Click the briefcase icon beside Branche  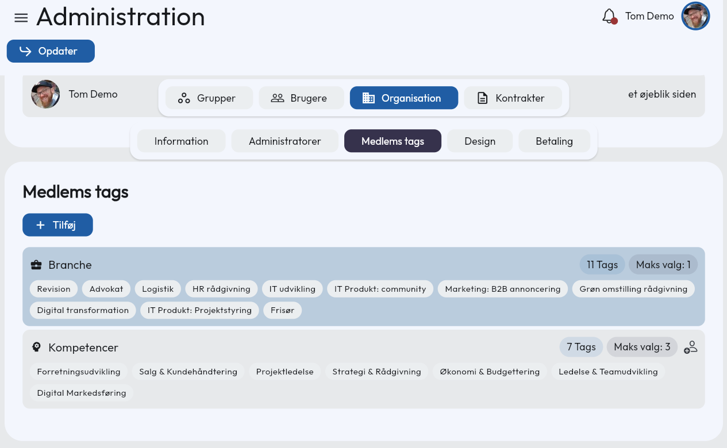(36, 264)
